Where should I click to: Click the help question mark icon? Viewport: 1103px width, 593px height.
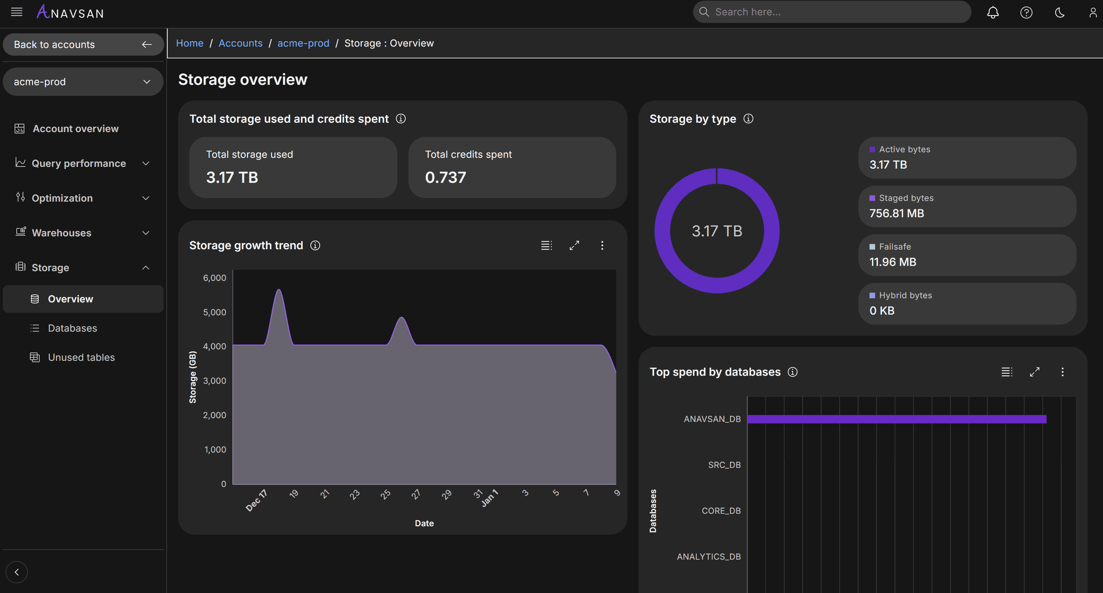coord(1026,13)
